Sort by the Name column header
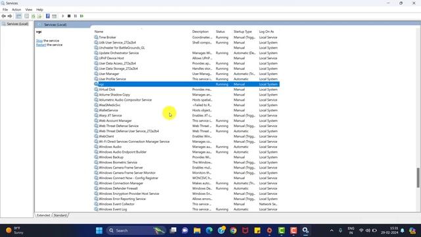This screenshot has width=421, height=237. (x=99, y=32)
